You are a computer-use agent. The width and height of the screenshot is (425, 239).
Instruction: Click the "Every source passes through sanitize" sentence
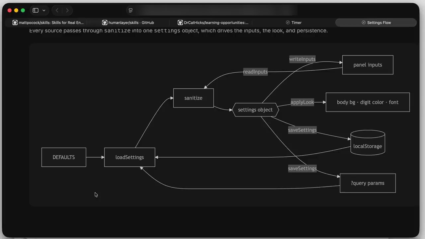click(x=179, y=31)
